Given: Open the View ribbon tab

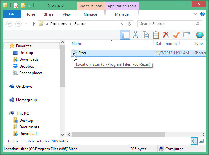Looking at the screenshot, I should [x=67, y=14].
